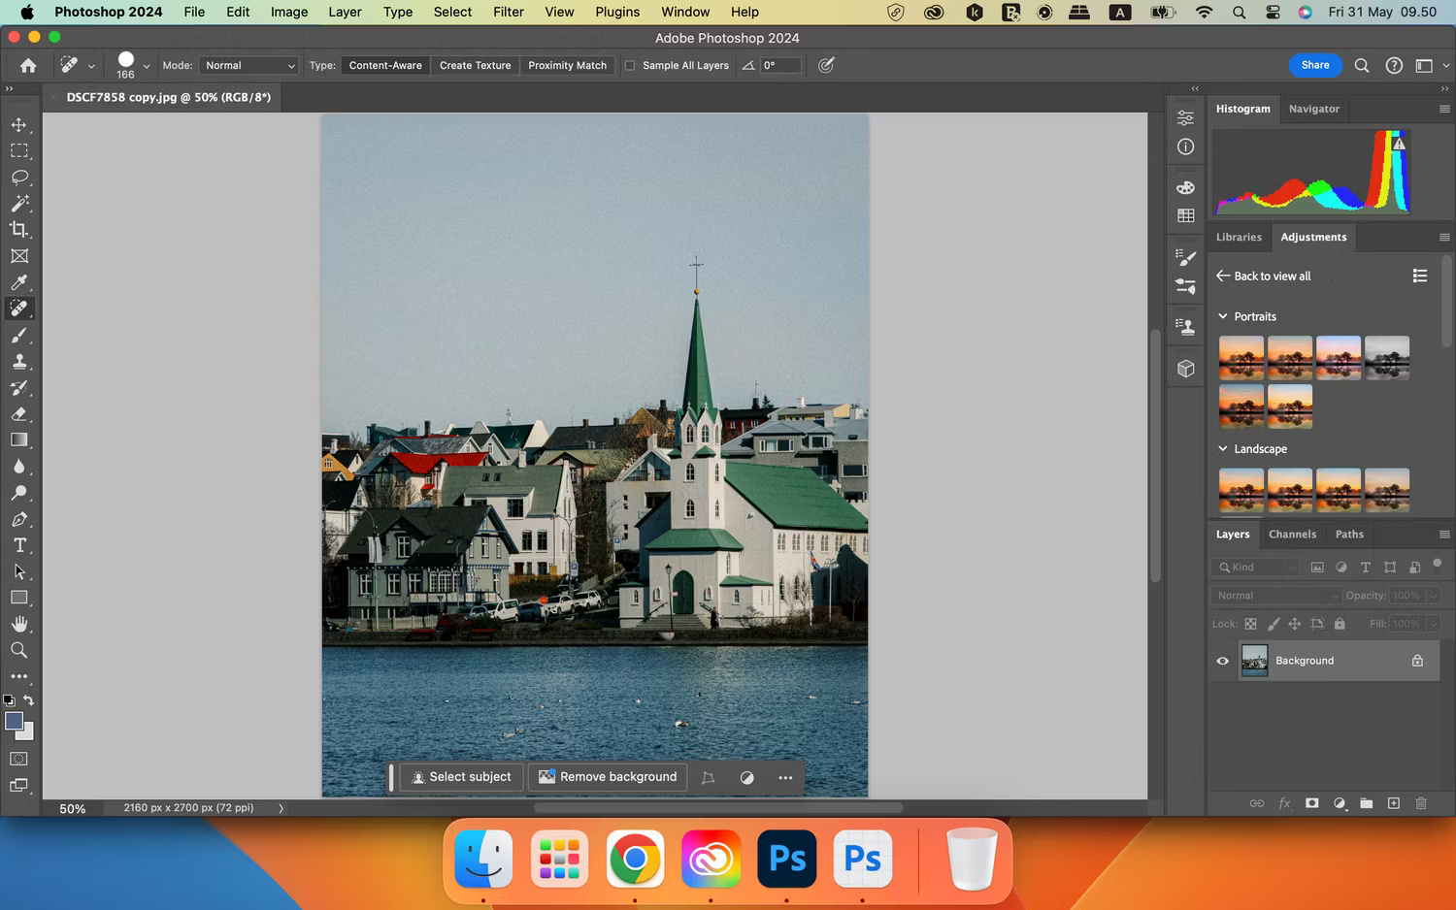Screen dimensions: 1456x910
Task: Select the Move tool
Action: [x=19, y=124]
